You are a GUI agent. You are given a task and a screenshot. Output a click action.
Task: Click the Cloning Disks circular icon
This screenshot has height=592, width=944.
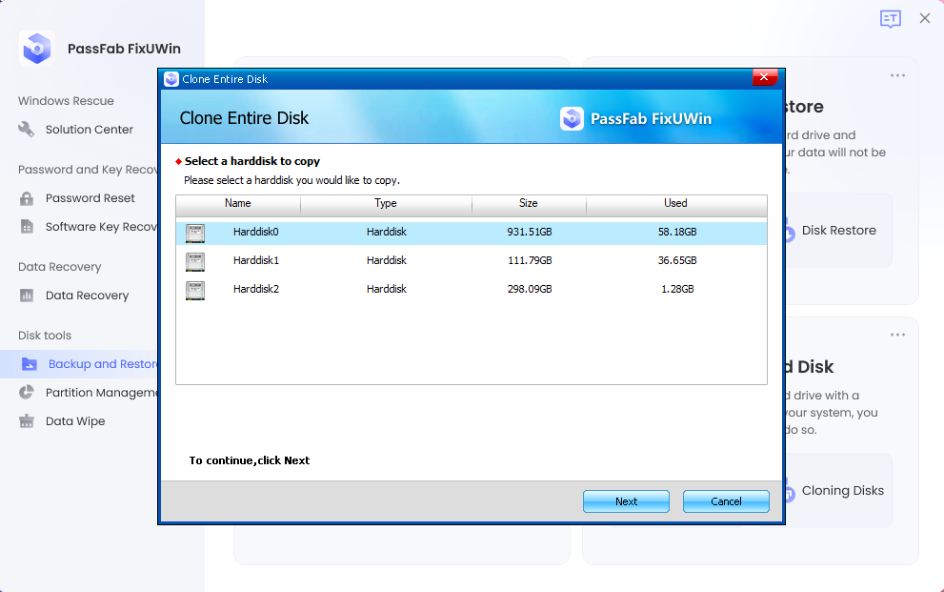(x=788, y=490)
